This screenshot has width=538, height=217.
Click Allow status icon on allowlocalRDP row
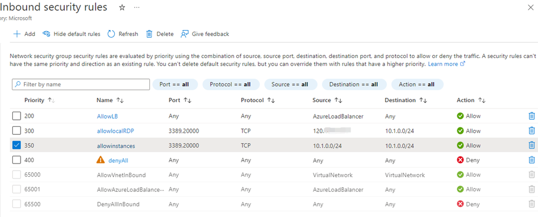pos(460,131)
